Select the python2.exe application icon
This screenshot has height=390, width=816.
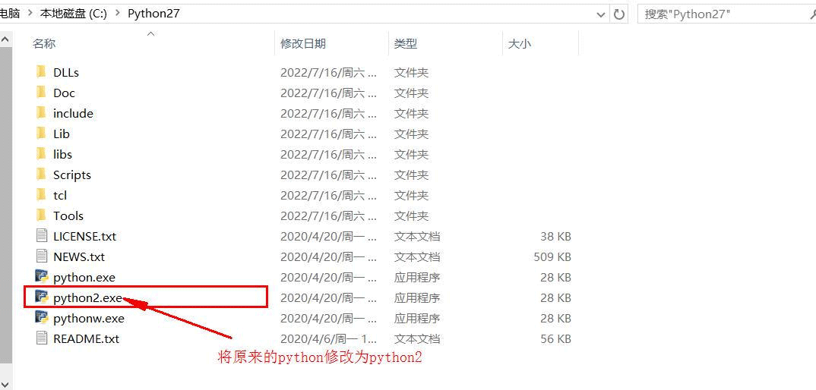pyautogui.click(x=42, y=297)
